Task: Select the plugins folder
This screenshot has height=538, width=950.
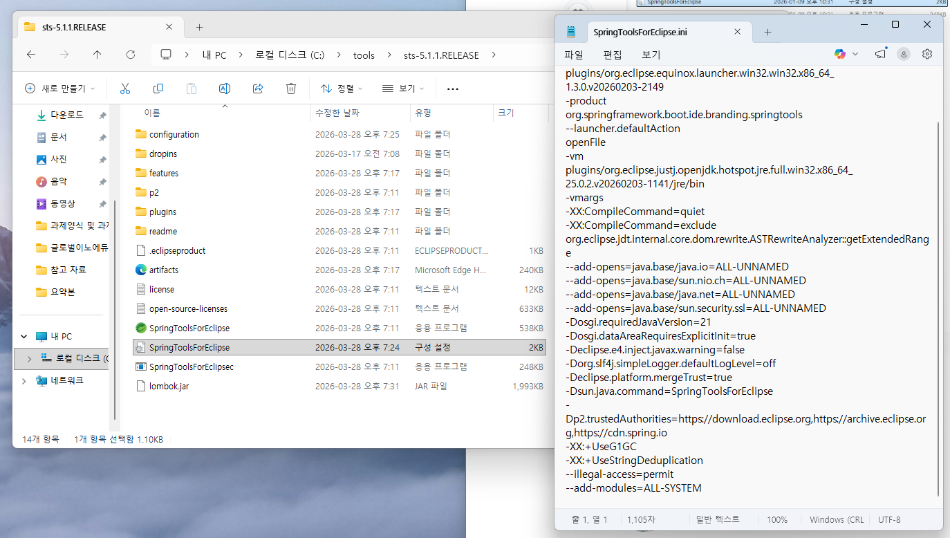Action: 156,212
